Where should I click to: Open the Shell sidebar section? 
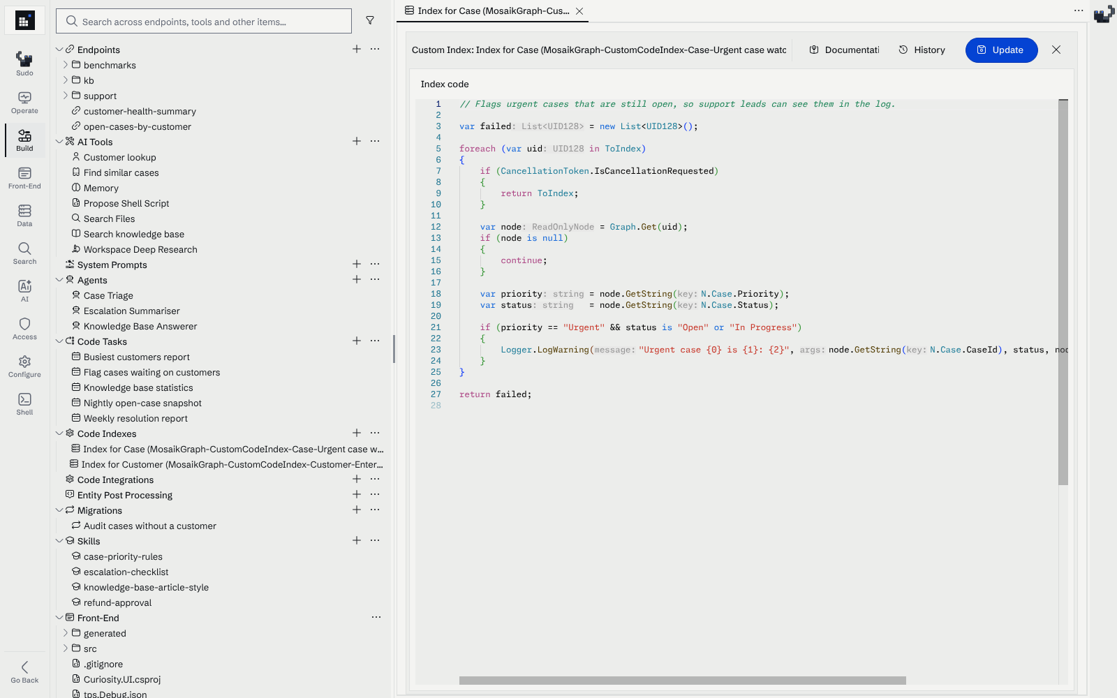24,403
